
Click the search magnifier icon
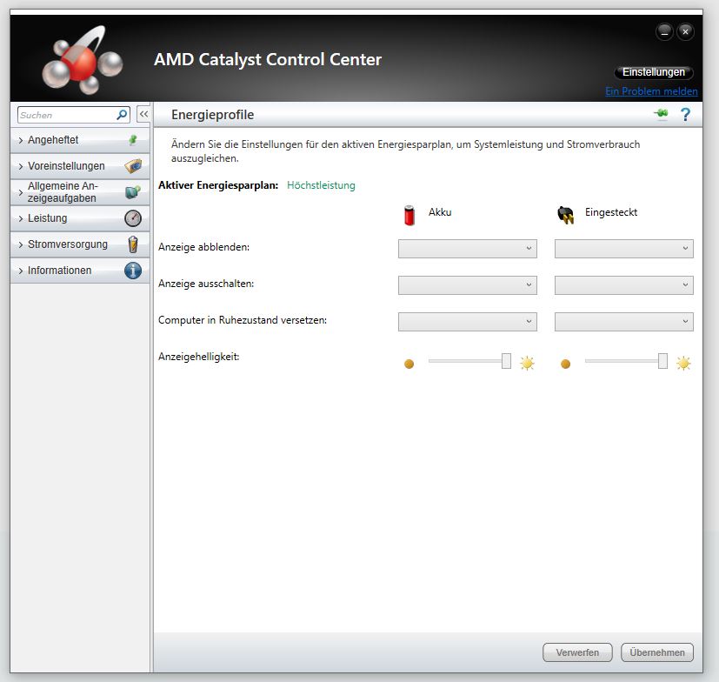click(x=122, y=115)
